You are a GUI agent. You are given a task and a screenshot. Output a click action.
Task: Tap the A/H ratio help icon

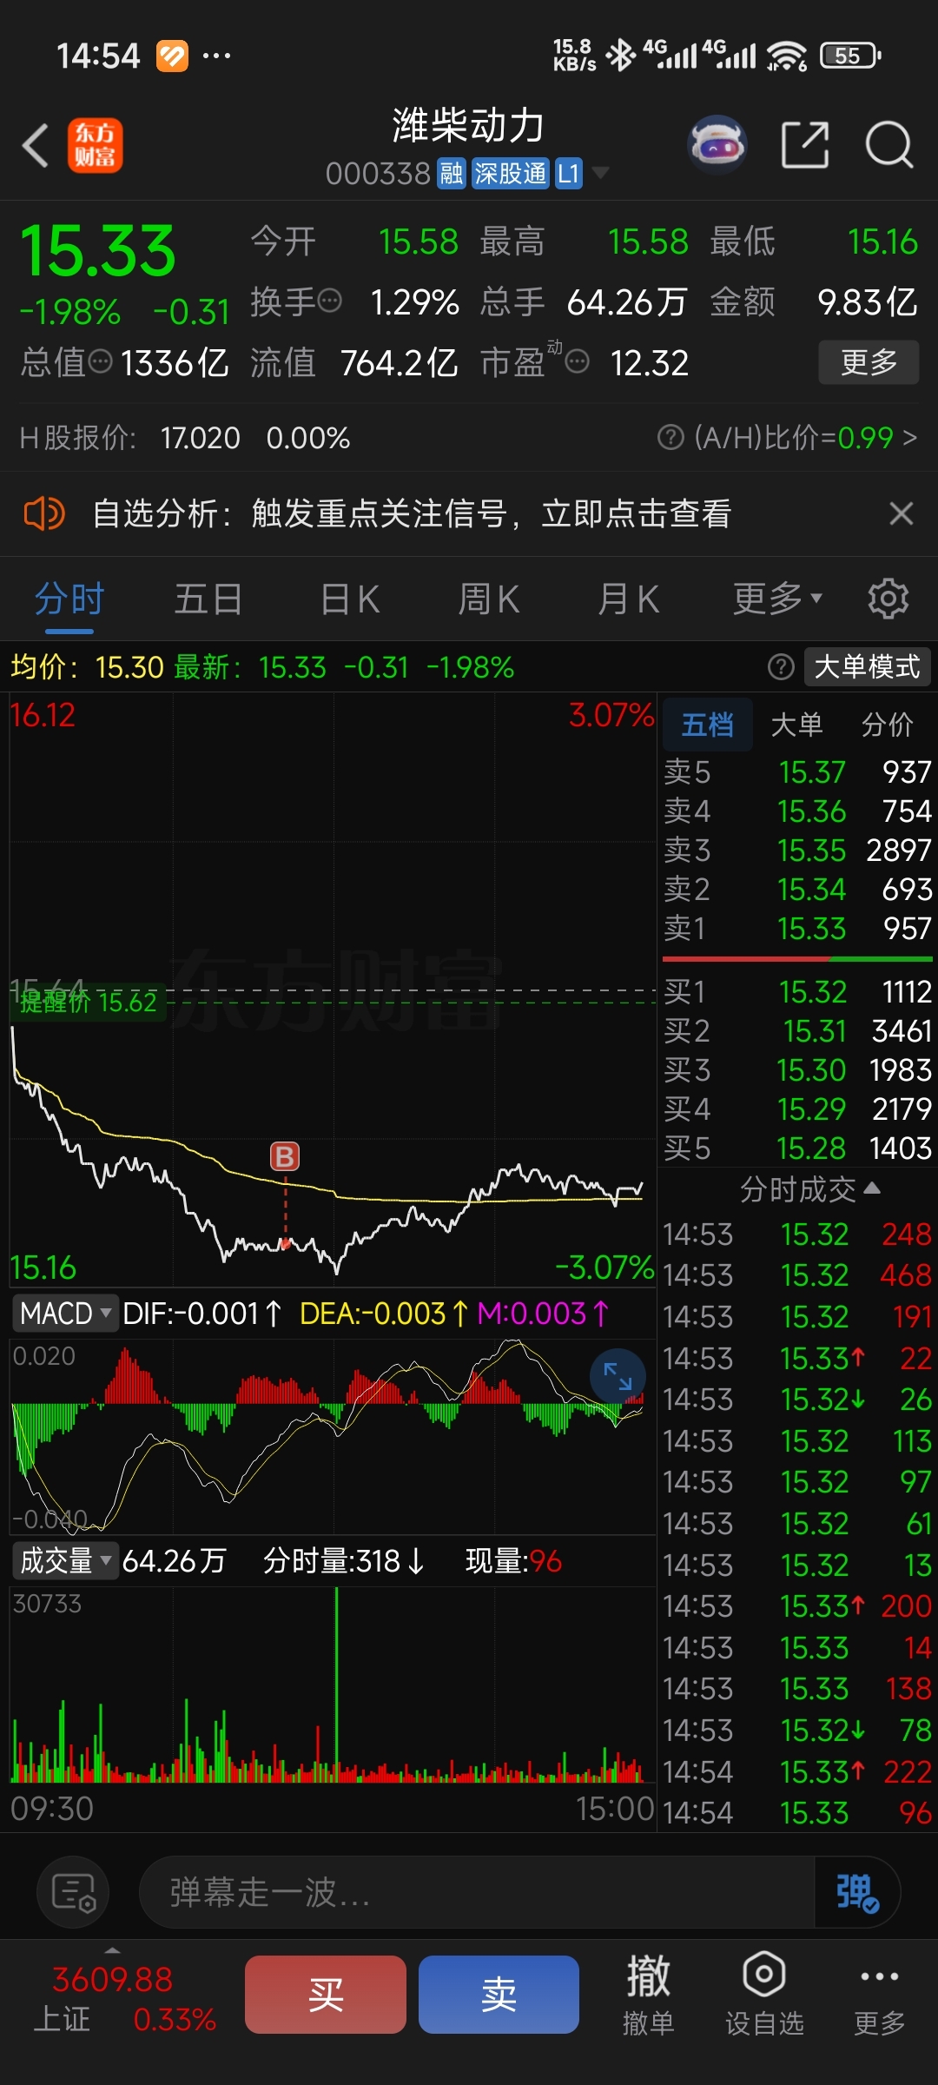[x=670, y=437]
